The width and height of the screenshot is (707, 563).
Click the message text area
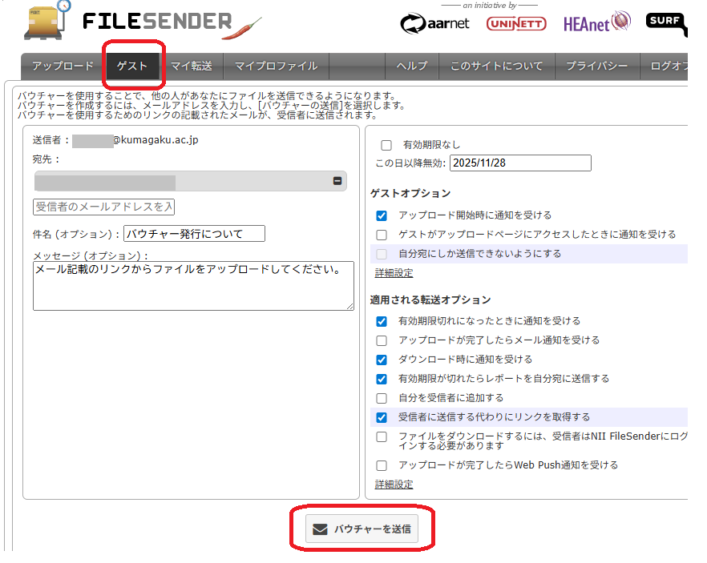coord(193,286)
